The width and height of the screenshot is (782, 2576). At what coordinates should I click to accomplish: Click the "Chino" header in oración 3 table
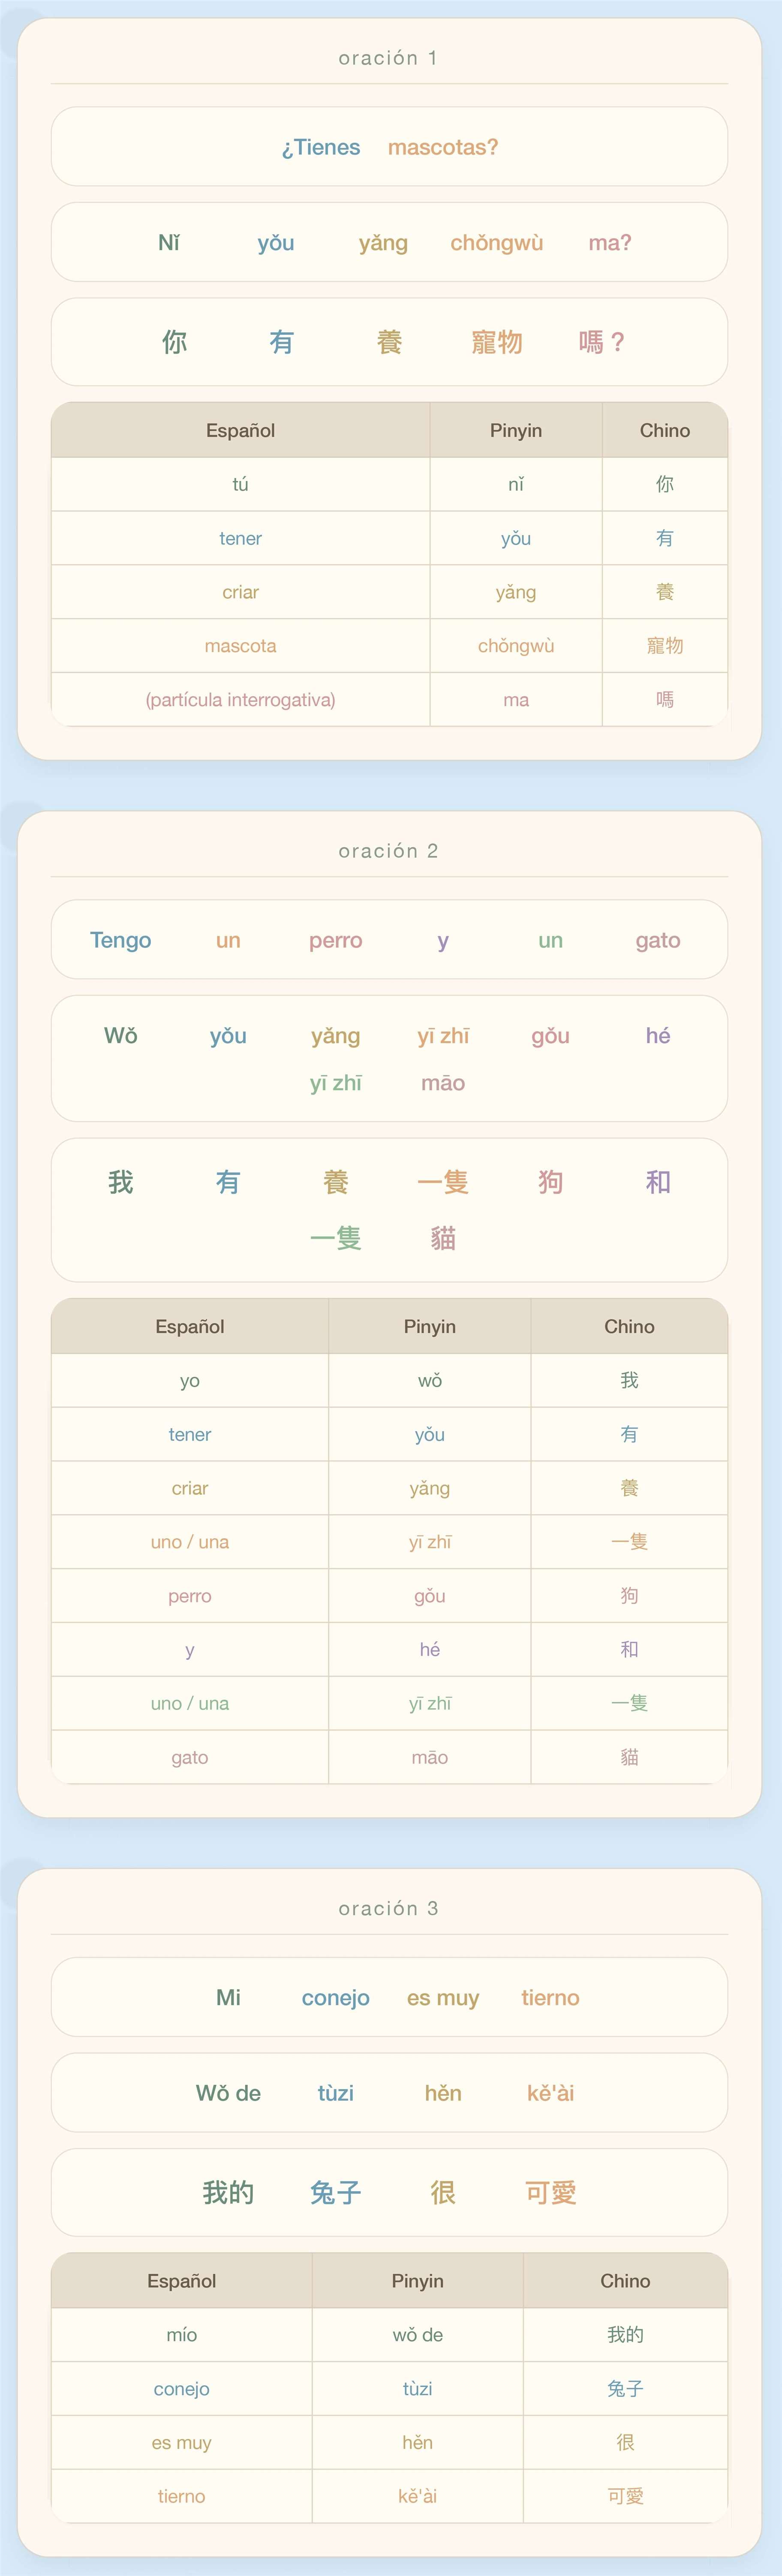coord(625,2280)
